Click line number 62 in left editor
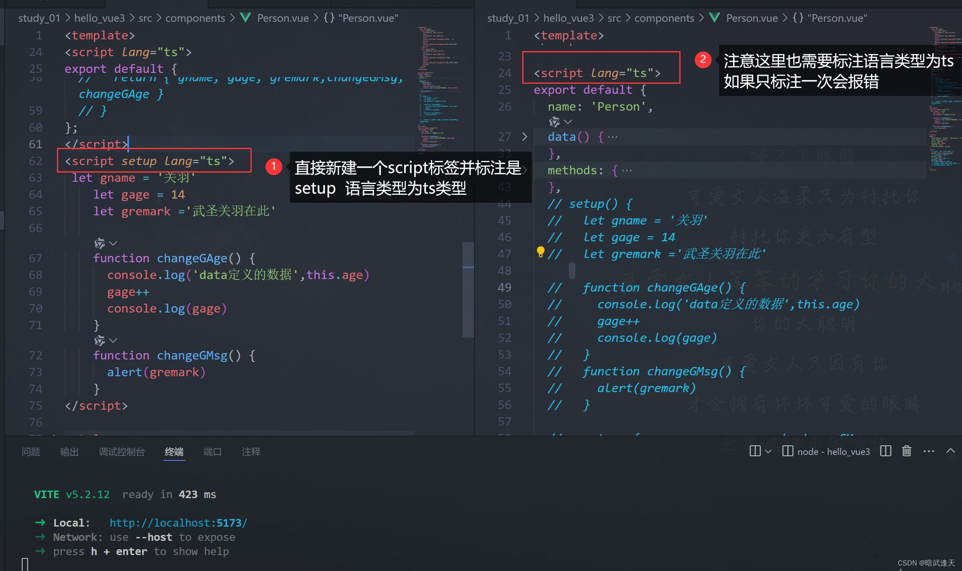Screen dimensions: 962x571 [36, 161]
